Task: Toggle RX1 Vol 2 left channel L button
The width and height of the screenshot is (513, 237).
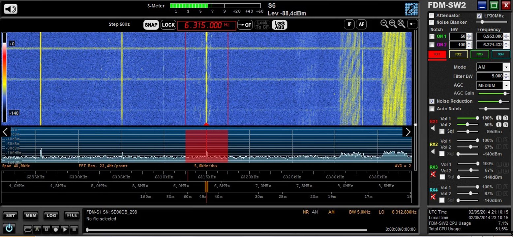Action: (499, 125)
